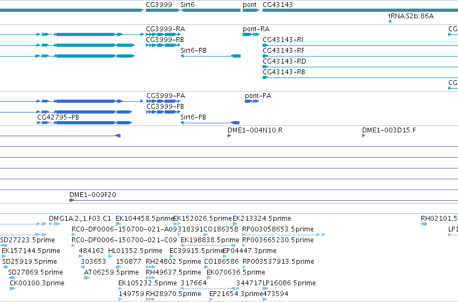
Task: Click the 484162 feature label
Action: [91, 251]
